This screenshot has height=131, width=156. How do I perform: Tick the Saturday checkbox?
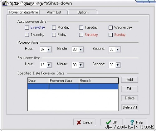81,35
